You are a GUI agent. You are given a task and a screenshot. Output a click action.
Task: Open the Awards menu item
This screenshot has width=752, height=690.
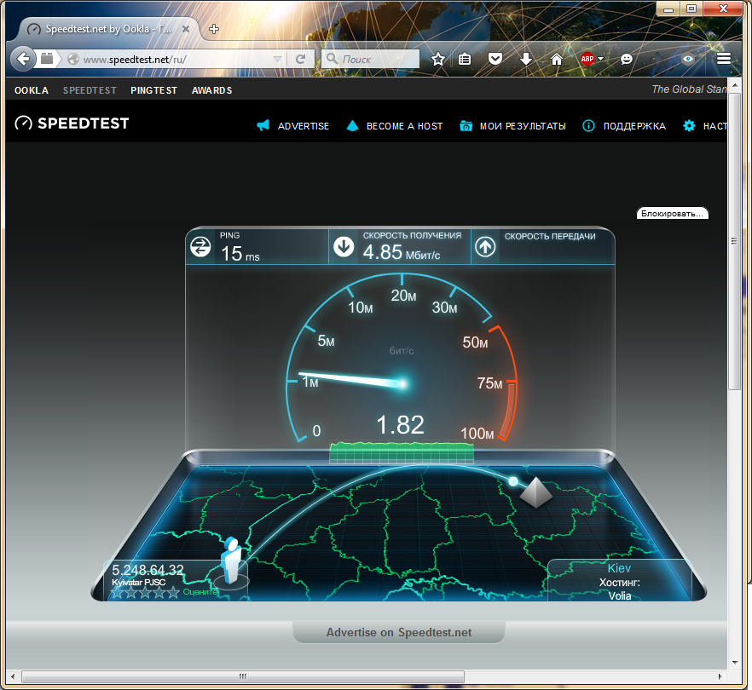pyautogui.click(x=211, y=90)
